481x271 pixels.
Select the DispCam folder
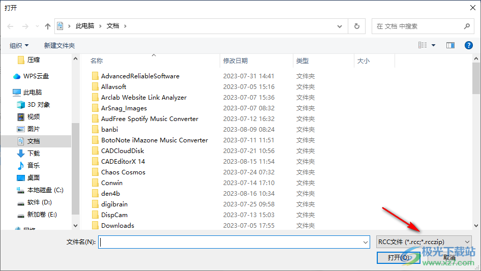[x=114, y=215]
